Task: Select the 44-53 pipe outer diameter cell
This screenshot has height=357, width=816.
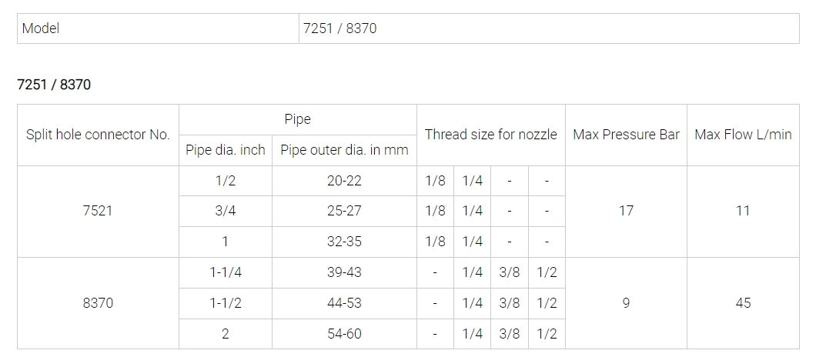Action: [344, 303]
